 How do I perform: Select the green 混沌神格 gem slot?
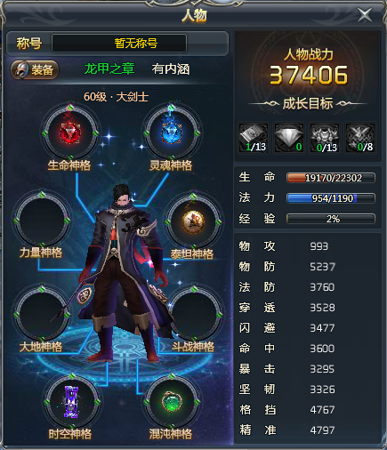click(172, 402)
